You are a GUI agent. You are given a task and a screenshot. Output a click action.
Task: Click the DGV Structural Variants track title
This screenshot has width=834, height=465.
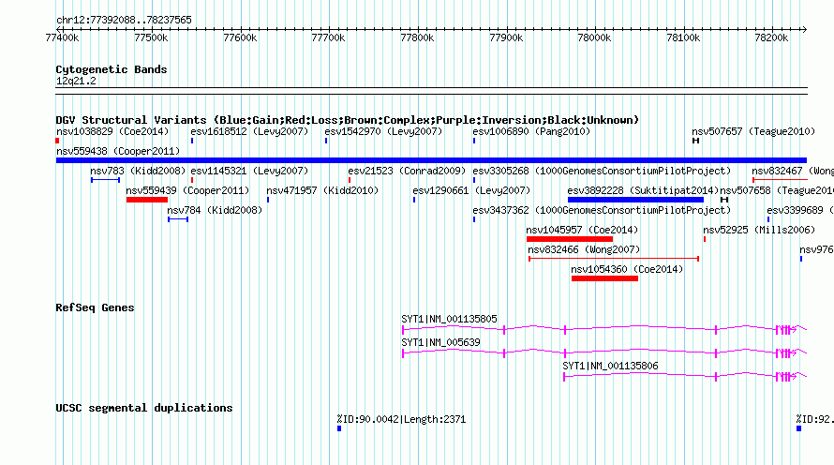coord(347,120)
